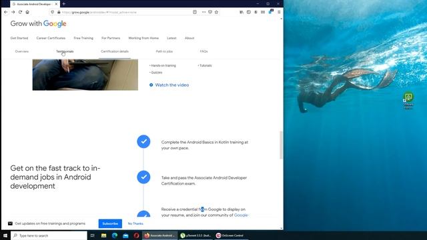Switch to the uTorrent taskbar button

pos(195,235)
